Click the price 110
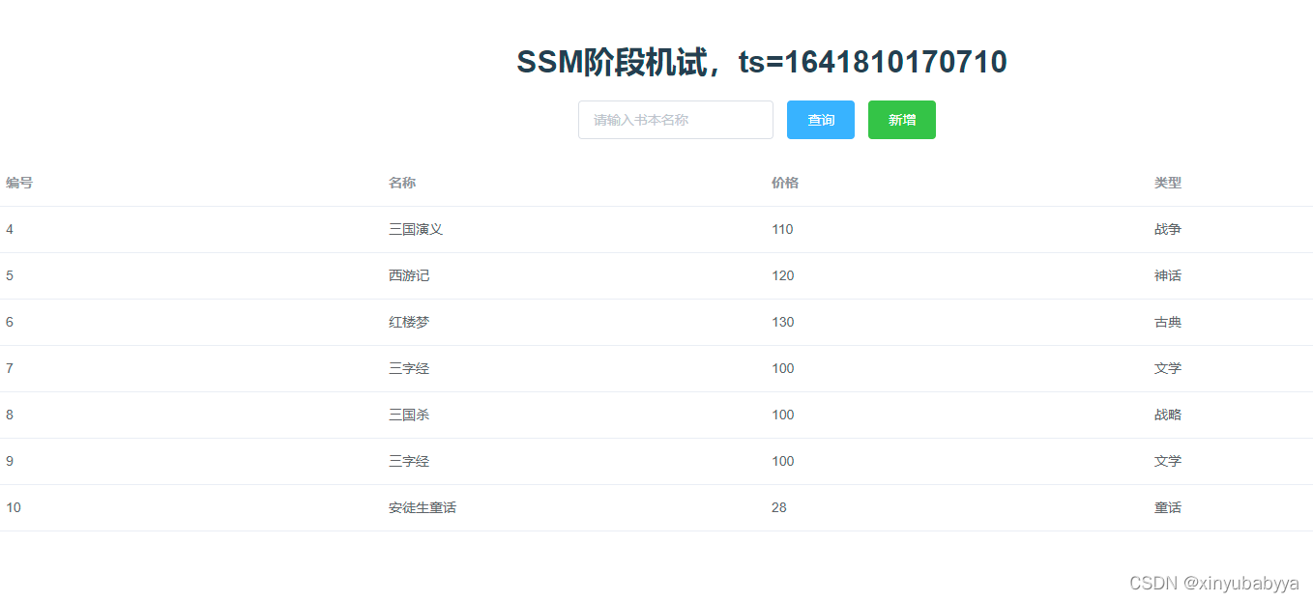1313x602 pixels. pos(782,229)
